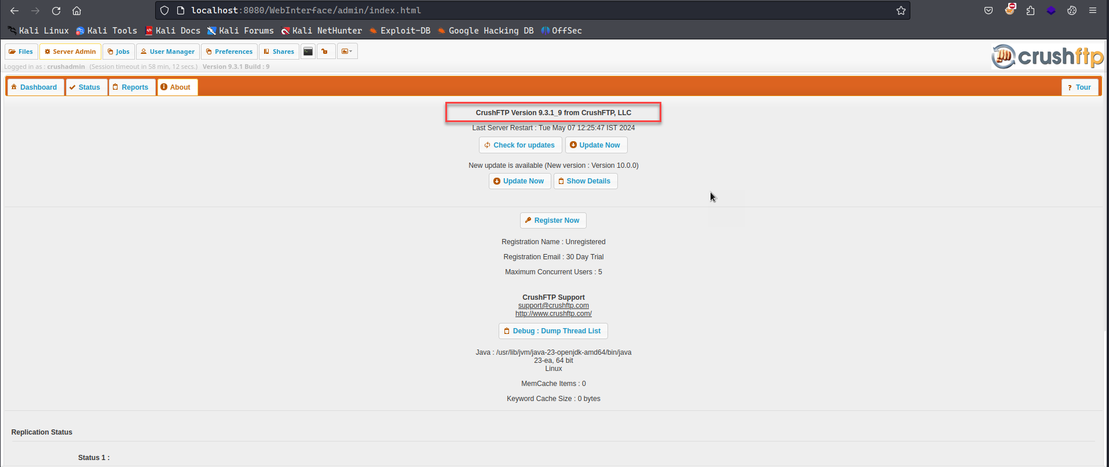
Task: Switch to the Files section
Action: coord(21,52)
